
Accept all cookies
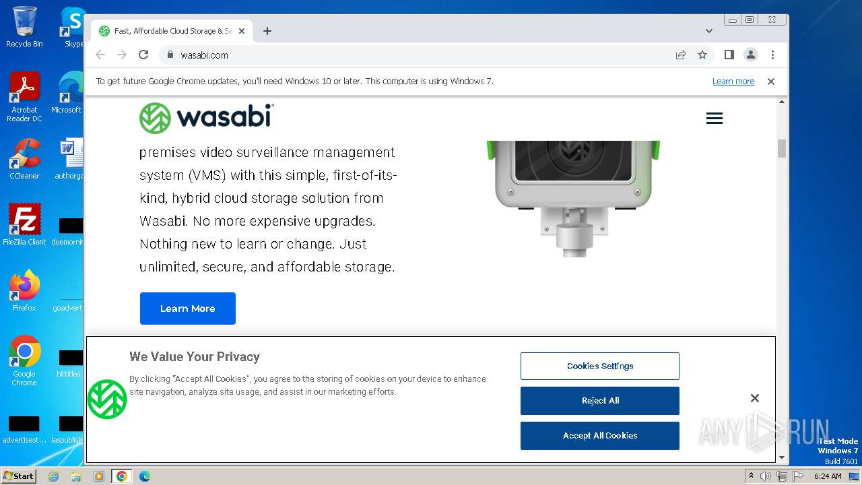600,436
